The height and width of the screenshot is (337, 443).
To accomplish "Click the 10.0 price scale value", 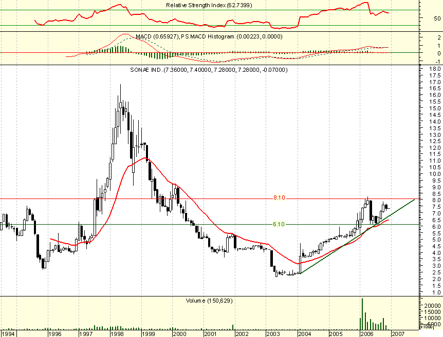I will point(435,174).
